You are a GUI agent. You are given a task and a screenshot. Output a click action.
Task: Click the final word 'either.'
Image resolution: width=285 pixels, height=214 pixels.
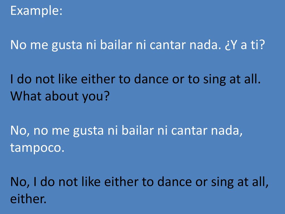click(28, 199)
